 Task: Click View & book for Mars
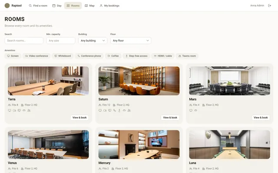[x=261, y=118]
